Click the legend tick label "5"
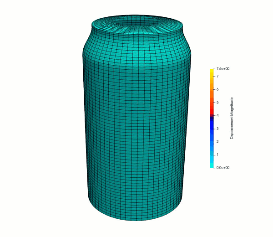Image resolution: width=273 pixels, height=237 pixels. tap(217, 103)
